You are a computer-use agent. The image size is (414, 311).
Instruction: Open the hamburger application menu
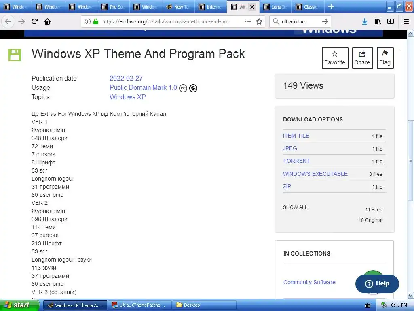pyautogui.click(x=406, y=21)
